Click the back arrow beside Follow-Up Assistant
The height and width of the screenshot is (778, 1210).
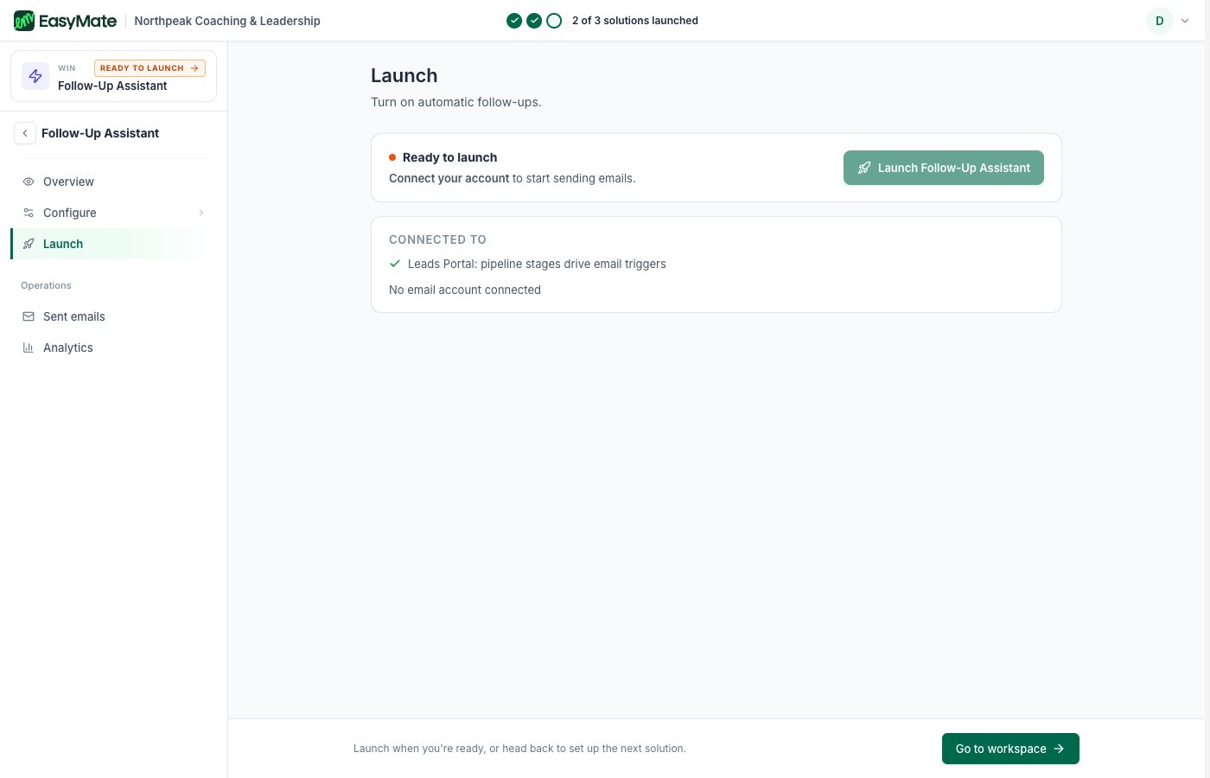tap(25, 133)
